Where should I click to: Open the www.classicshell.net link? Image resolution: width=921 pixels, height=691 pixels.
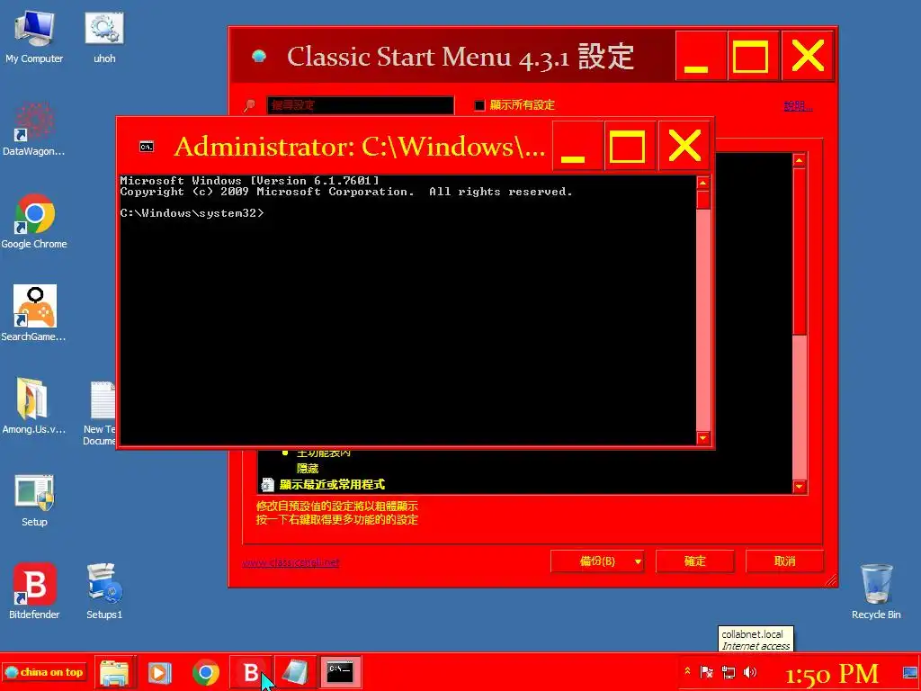click(291, 562)
